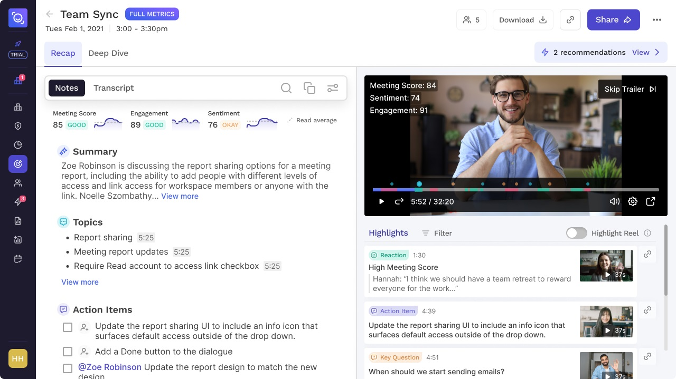Check the 'Update the report sharing UI' checkbox

tap(68, 327)
